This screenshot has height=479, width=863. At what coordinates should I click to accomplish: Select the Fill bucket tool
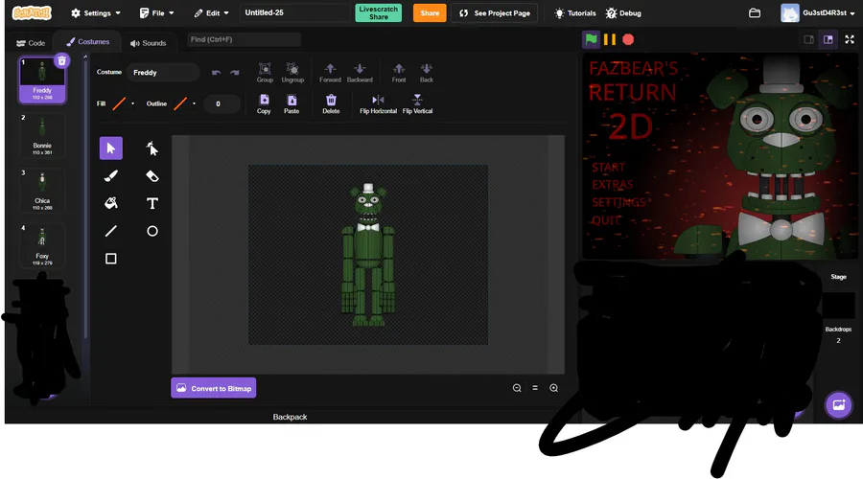coord(110,203)
